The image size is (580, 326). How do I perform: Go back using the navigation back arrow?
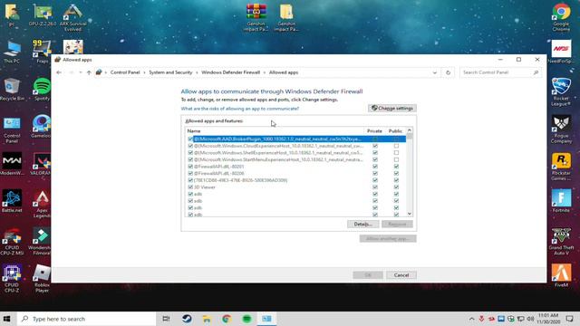coord(59,72)
